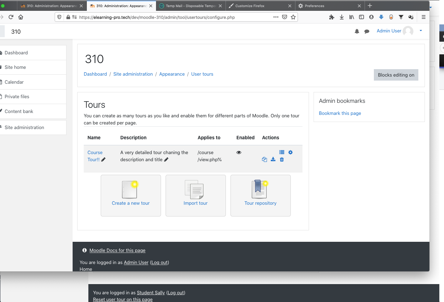
Task: Open the Course Tour!! link
Action: [x=94, y=156]
